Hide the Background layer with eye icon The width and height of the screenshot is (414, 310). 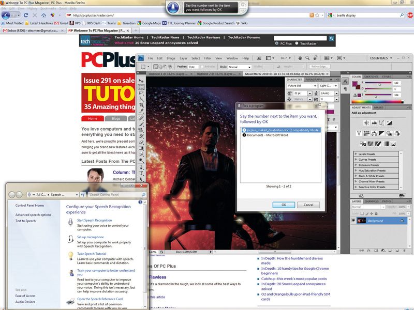[x=353, y=221]
